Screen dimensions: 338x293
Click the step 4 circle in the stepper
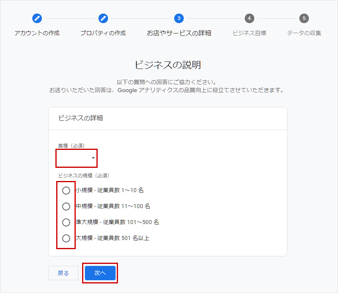[x=249, y=18]
